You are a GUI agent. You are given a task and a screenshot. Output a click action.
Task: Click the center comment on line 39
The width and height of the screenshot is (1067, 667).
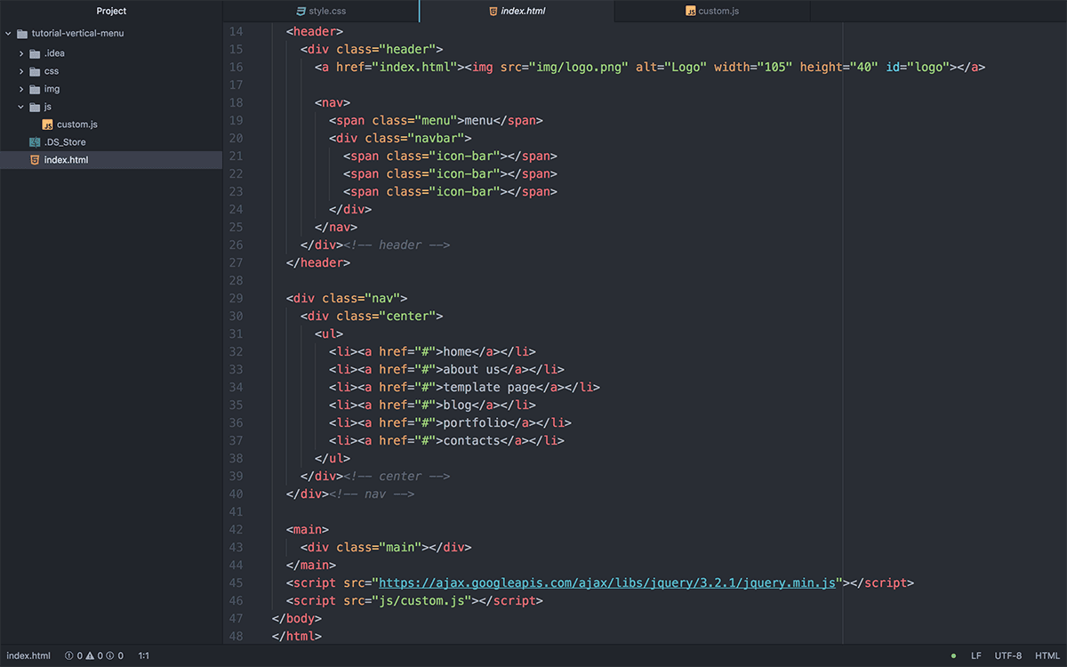tap(397, 477)
